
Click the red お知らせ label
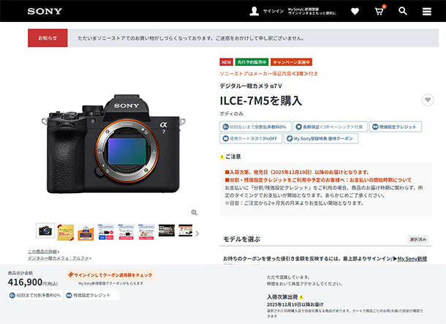(48, 38)
